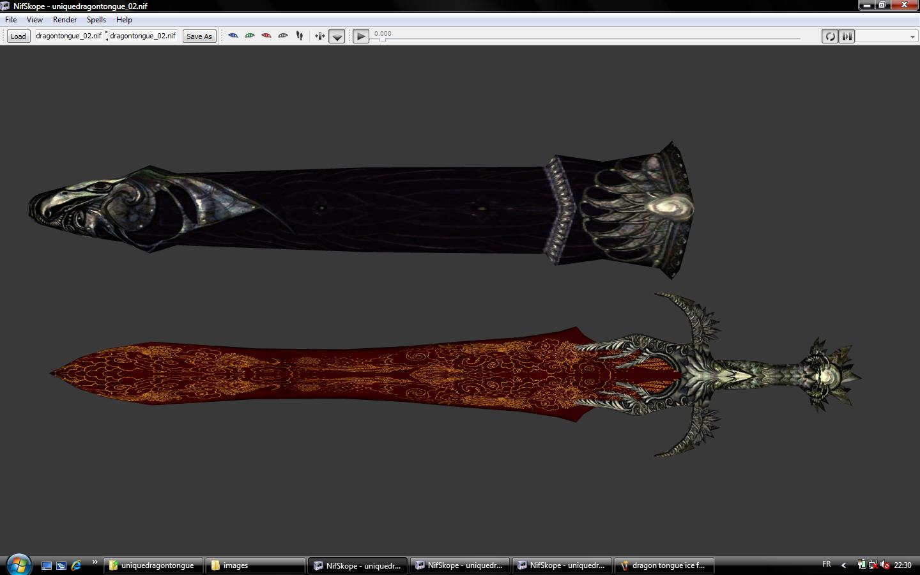The image size is (920, 575).
Task: Click the FR language indicator
Action: point(827,564)
